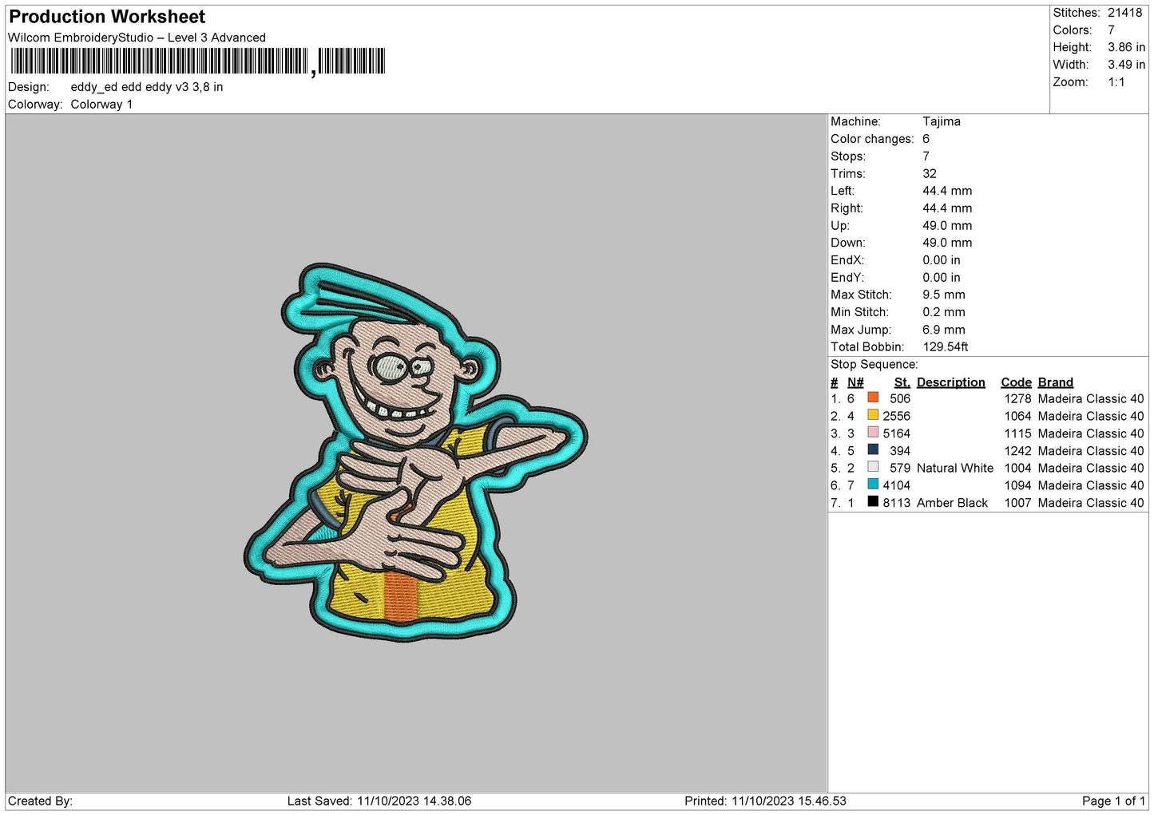Click thread code 1115
Image resolution: width=1154 pixels, height=815 pixels.
tap(1018, 434)
